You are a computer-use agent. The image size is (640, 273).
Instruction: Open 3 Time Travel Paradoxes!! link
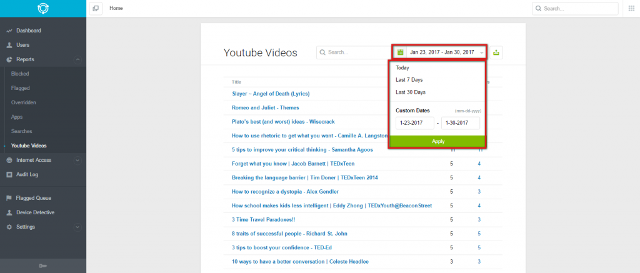tap(263, 219)
